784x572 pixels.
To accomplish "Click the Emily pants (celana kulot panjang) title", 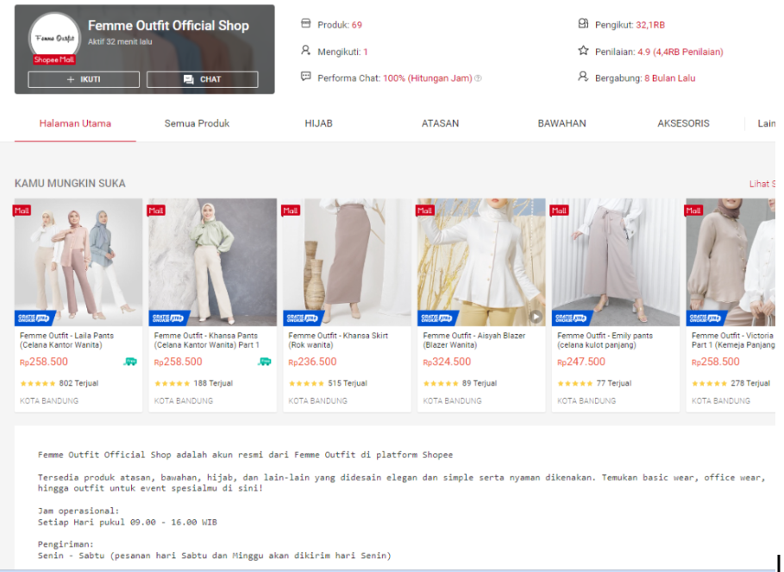I will tap(605, 340).
